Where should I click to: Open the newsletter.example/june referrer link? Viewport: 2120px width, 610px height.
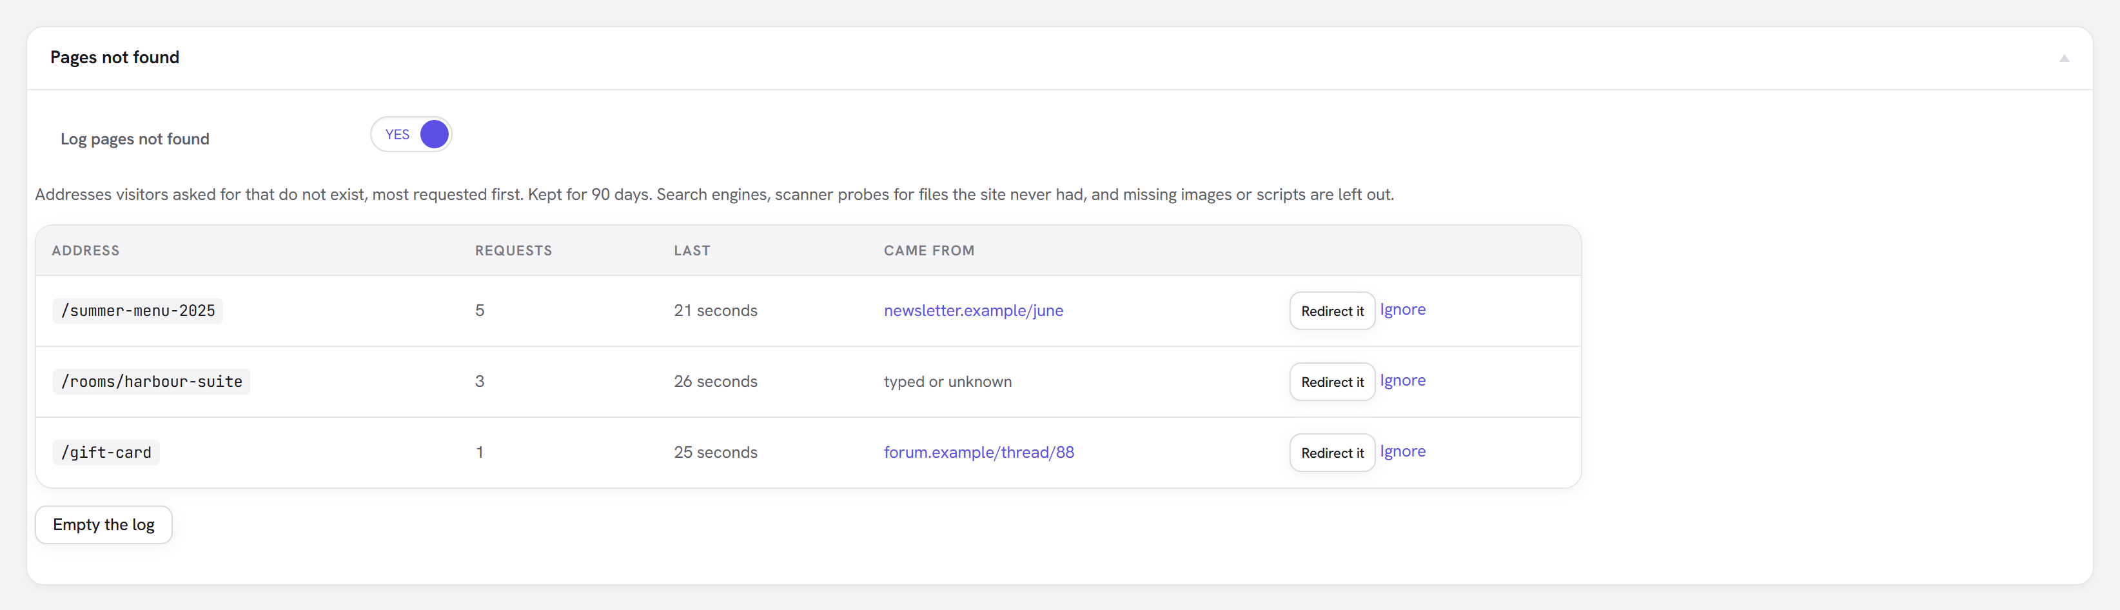point(973,310)
